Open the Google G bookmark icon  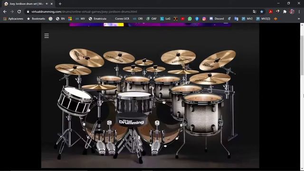pos(50,19)
